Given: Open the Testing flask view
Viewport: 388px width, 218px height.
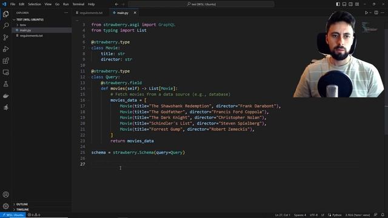Looking at the screenshot, I should [5, 84].
